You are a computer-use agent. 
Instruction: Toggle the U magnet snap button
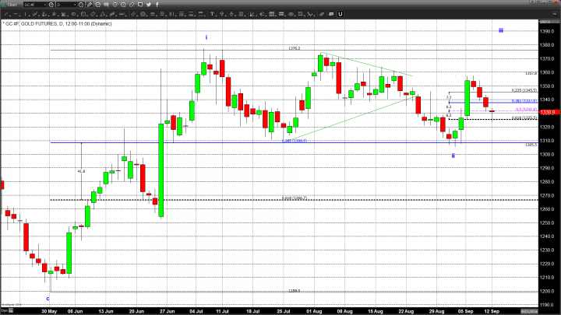[340, 14]
